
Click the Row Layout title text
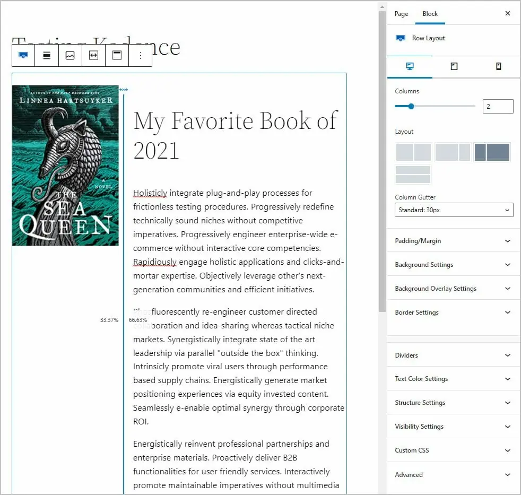click(428, 38)
